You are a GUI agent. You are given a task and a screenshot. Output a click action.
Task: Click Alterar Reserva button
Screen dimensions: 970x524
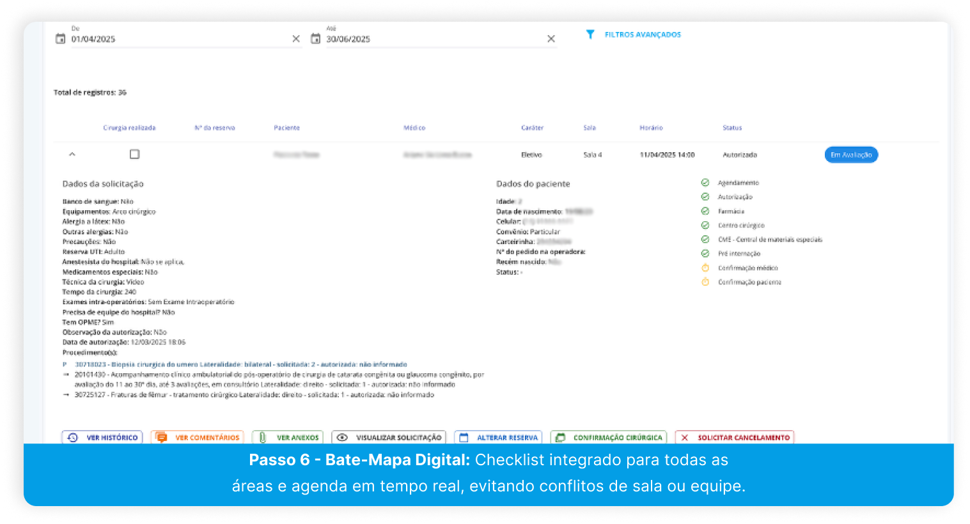point(499,437)
